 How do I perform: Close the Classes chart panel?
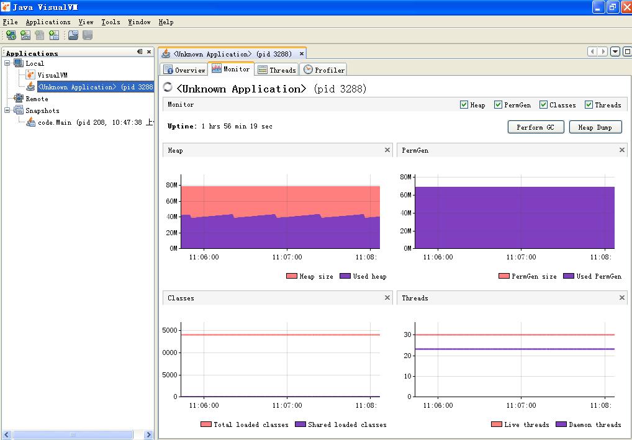click(x=387, y=298)
